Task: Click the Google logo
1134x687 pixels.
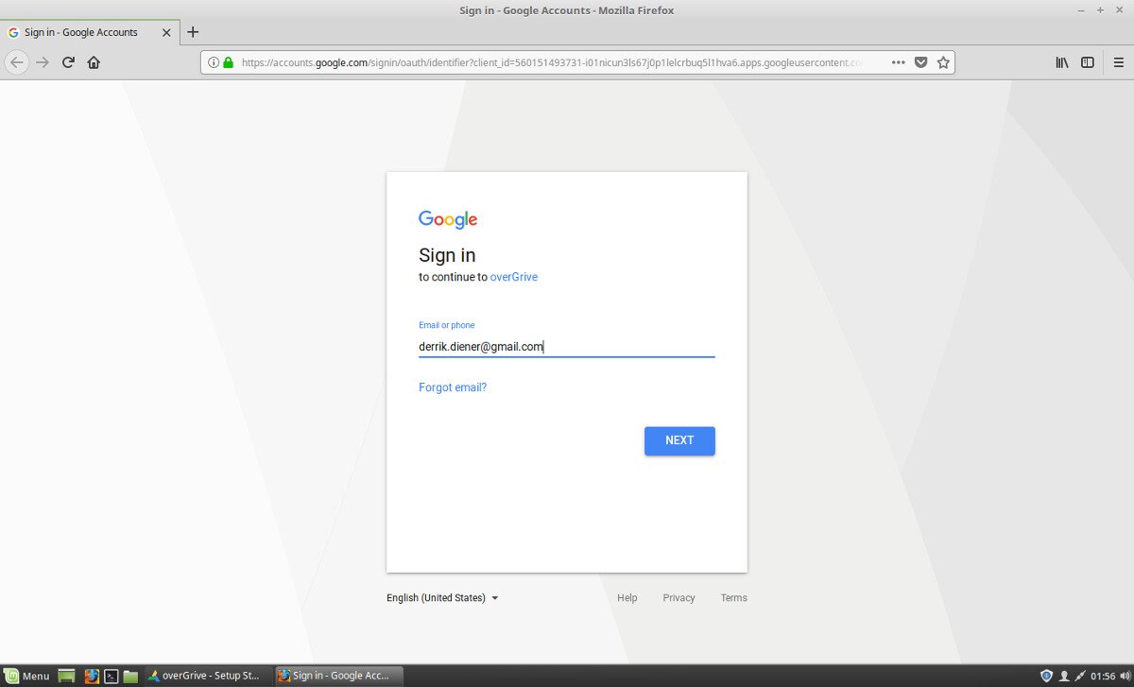Action: point(448,219)
